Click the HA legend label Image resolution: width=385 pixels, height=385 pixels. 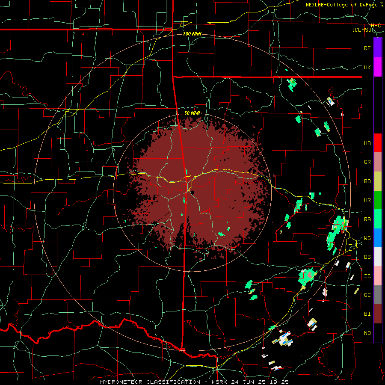[x=367, y=143]
